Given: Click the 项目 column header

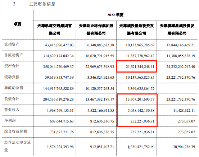Looking at the screenshot, I should pos(17,24).
